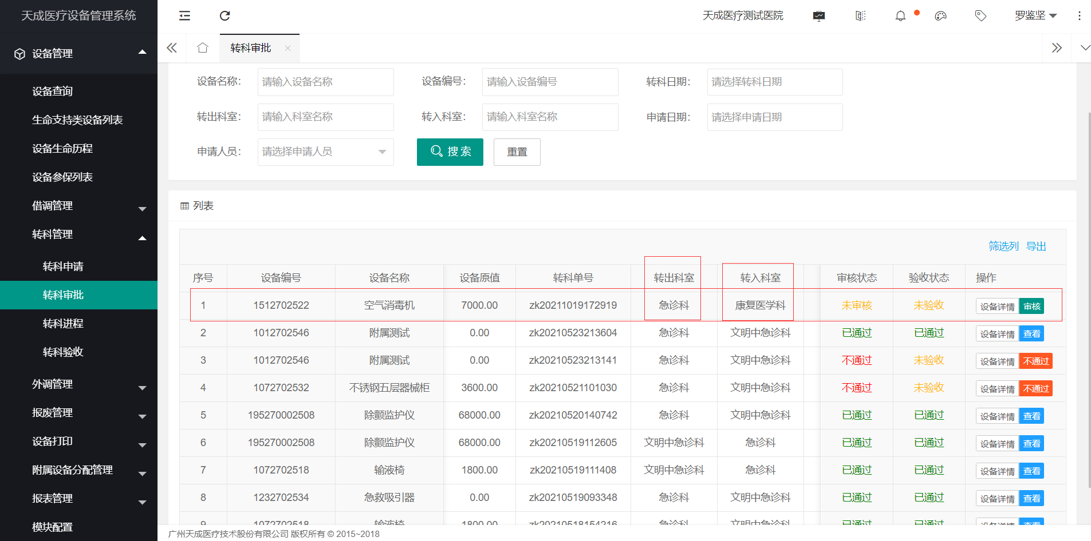
Task: Open the theme palette icon
Action: pos(940,16)
